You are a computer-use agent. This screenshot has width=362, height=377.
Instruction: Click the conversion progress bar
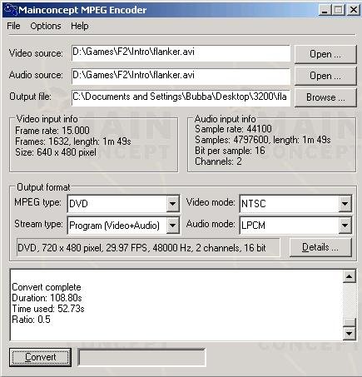click(141, 357)
